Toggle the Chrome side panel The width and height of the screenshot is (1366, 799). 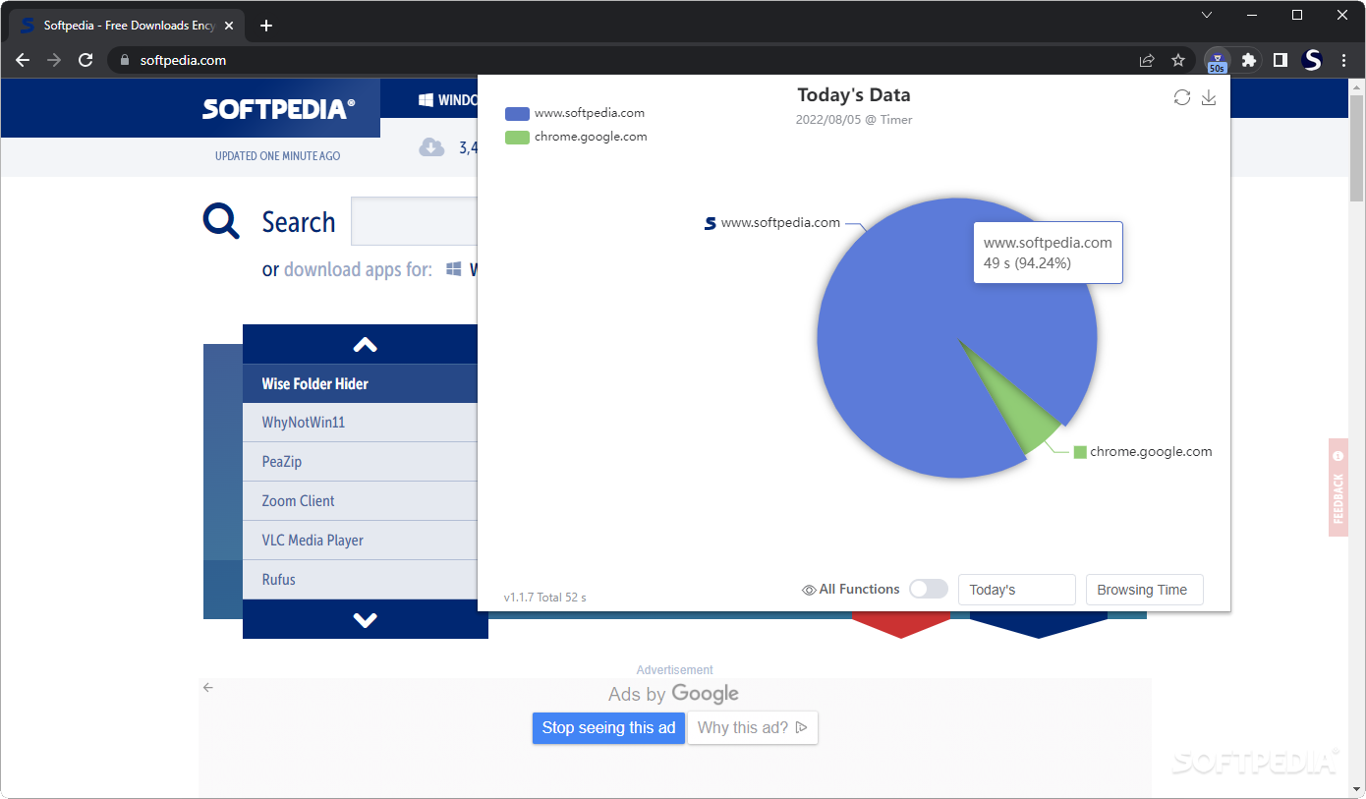[1281, 60]
